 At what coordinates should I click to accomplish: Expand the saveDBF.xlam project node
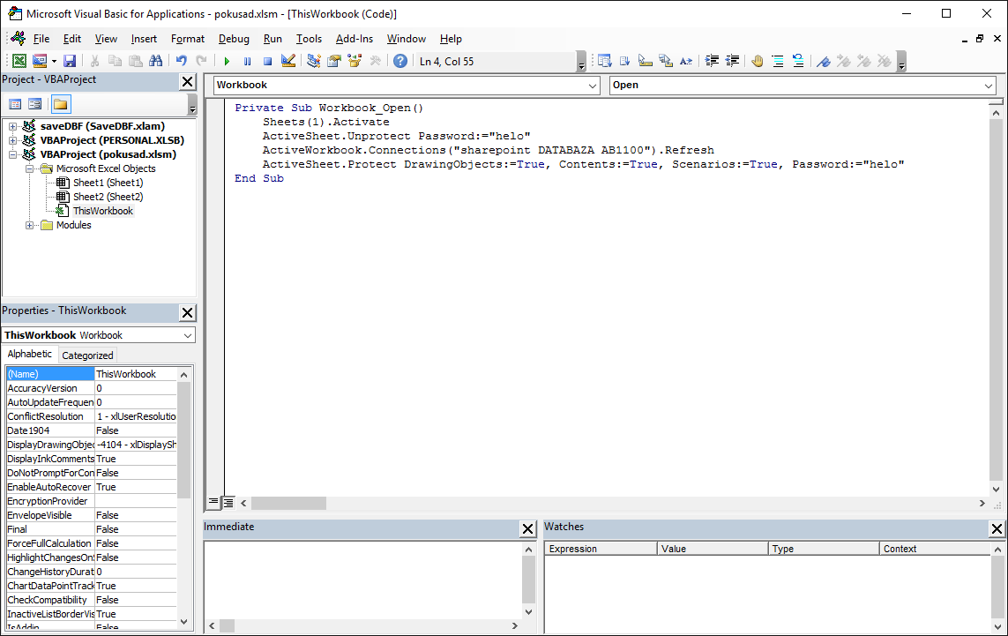tap(13, 126)
